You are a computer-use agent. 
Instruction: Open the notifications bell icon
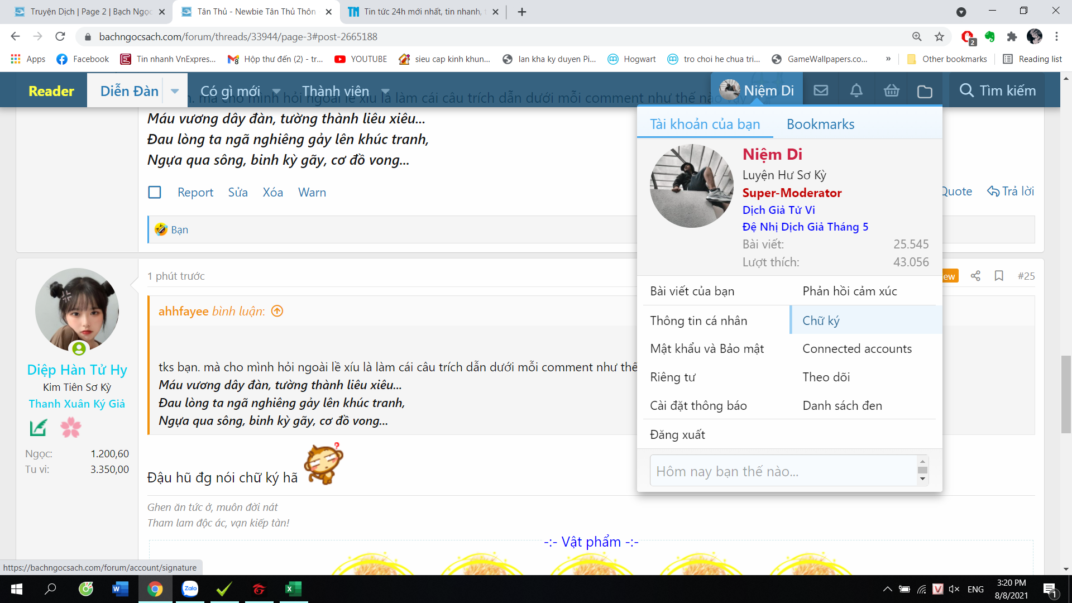[x=856, y=90]
